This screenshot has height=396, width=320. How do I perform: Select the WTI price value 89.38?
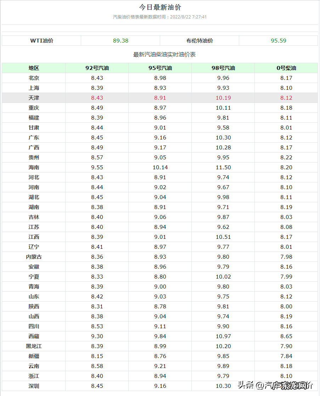pos(120,41)
